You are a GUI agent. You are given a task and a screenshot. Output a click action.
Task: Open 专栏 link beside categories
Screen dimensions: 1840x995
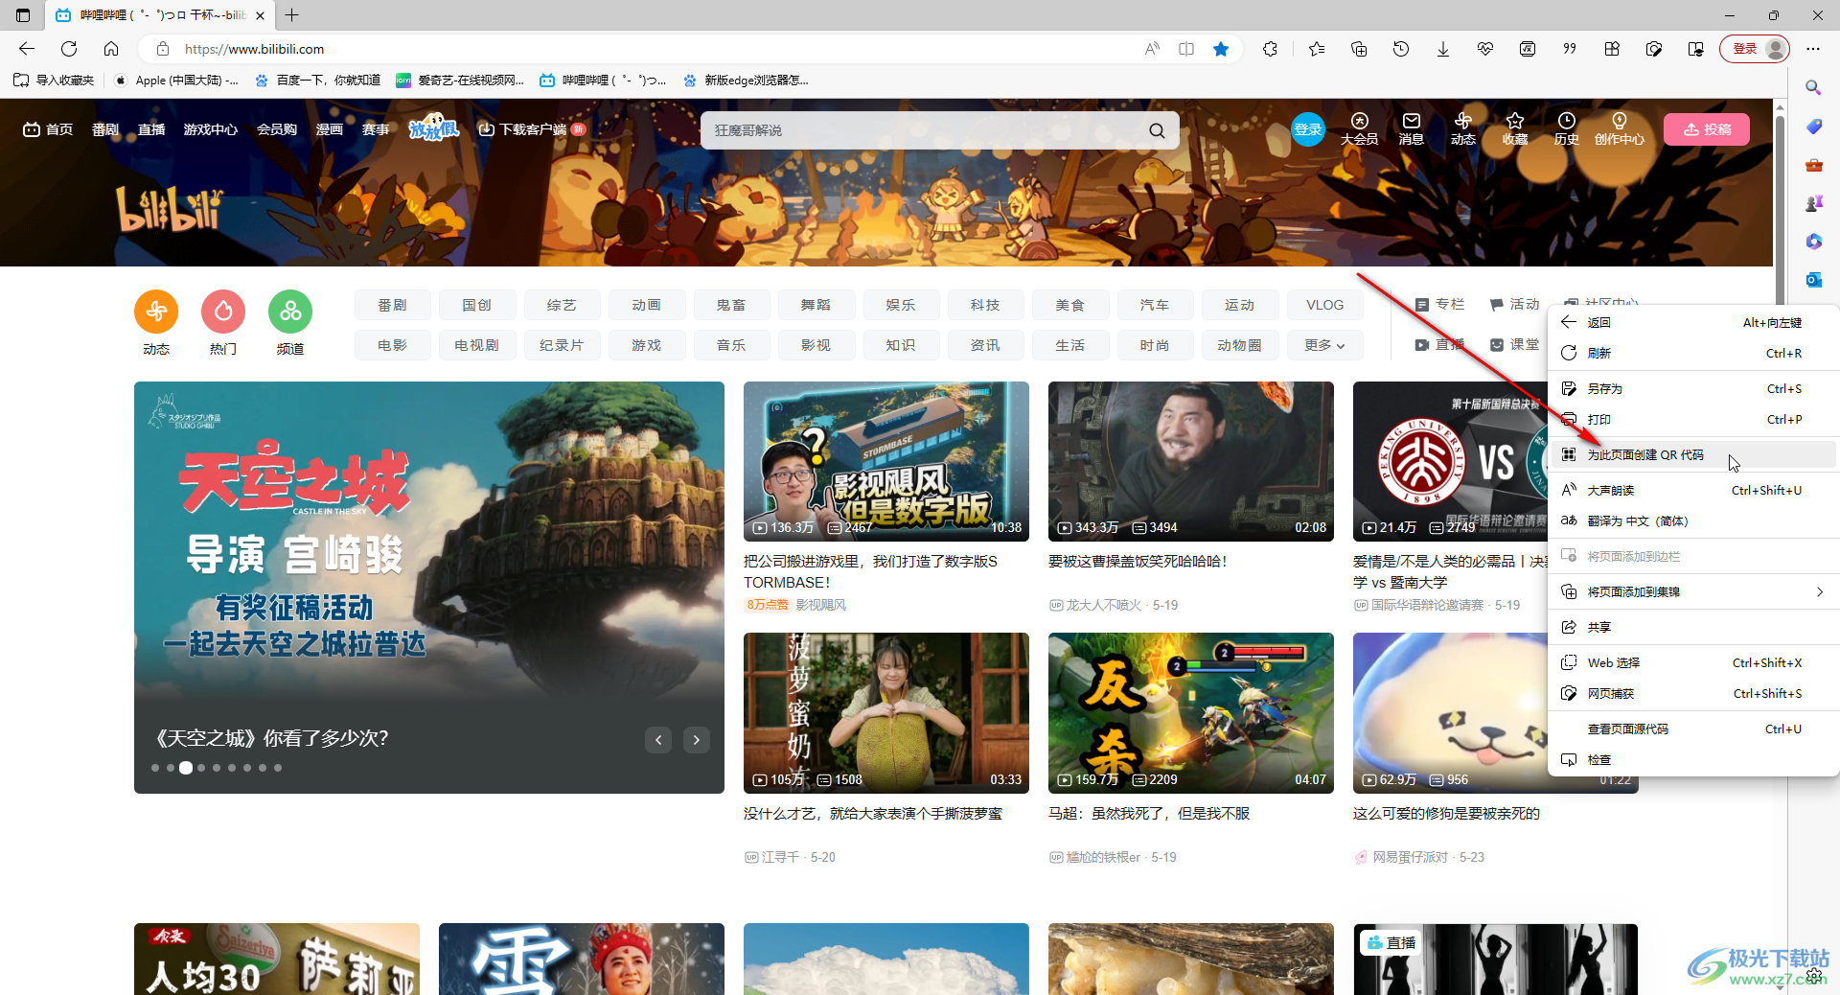(x=1440, y=304)
